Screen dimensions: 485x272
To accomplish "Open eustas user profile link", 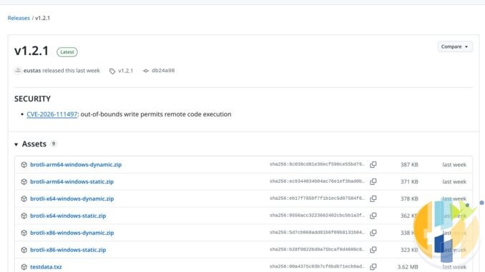I will pyautogui.click(x=32, y=71).
